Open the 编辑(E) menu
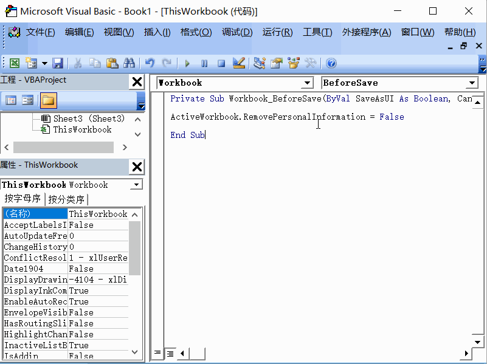 click(80, 32)
